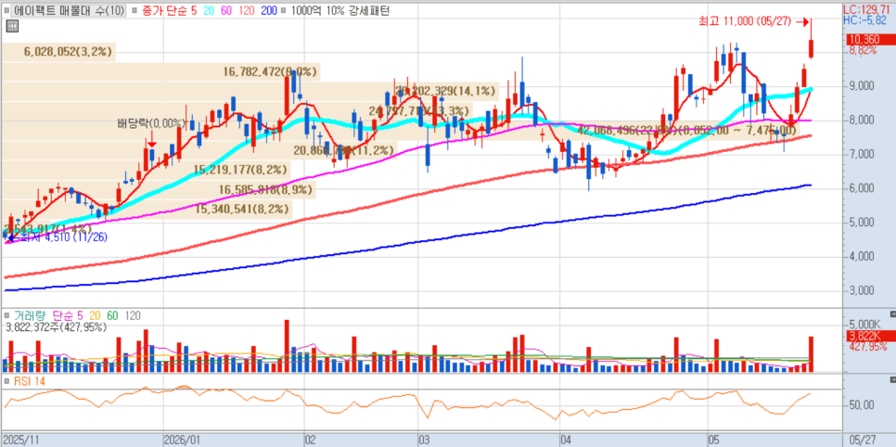Click the small square marker before 1000억 10% 강세패턴

tap(284, 10)
